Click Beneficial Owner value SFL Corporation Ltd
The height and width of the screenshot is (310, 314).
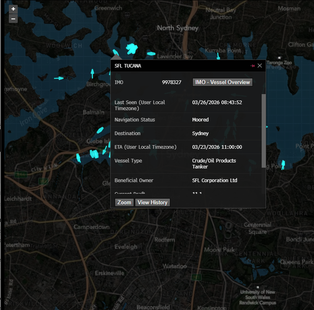coord(215,181)
